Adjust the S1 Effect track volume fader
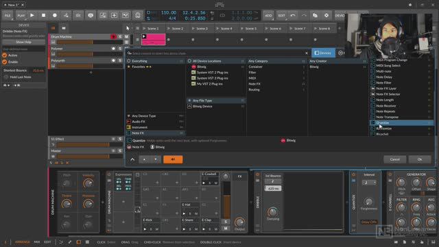 [90, 145]
